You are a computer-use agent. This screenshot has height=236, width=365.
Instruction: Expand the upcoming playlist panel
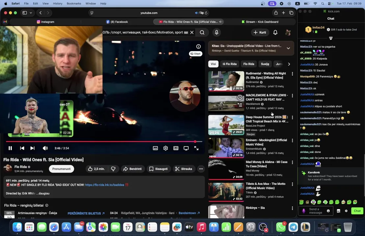[x=288, y=48]
